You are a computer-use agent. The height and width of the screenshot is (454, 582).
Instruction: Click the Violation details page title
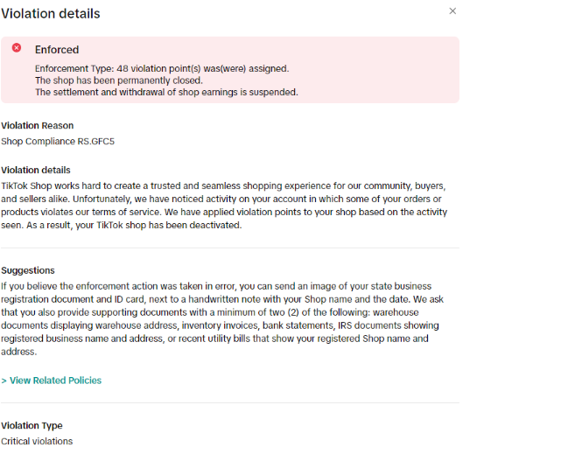click(x=51, y=14)
